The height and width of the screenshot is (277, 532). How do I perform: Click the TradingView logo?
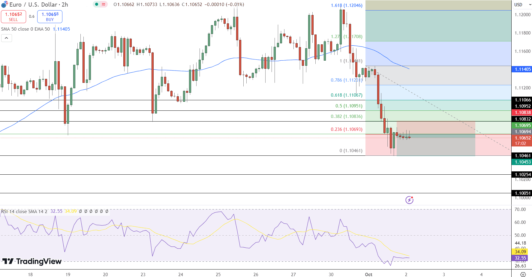pyautogui.click(x=32, y=261)
